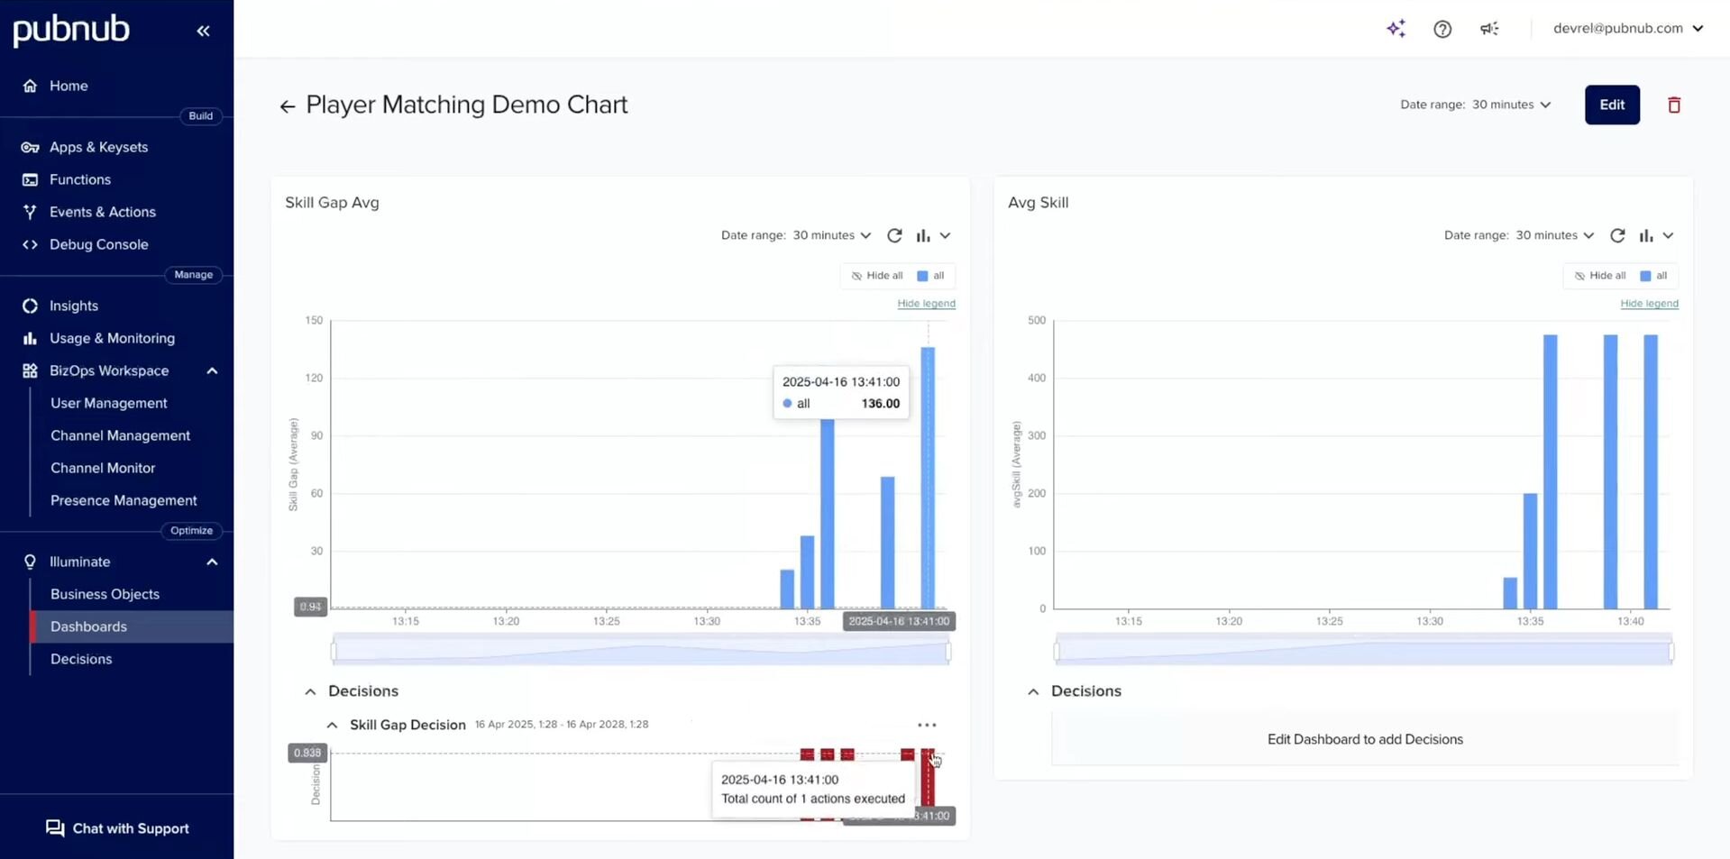
Task: Click Hide legend link in Skill Gap Avg
Action: pos(926,304)
